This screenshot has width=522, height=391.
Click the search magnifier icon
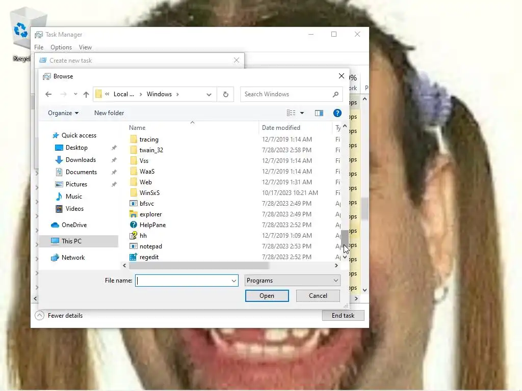(335, 94)
